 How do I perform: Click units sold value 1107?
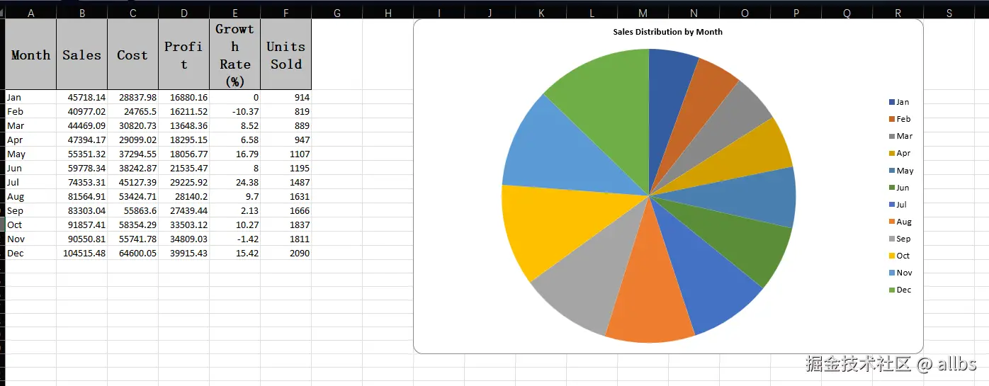coord(286,154)
